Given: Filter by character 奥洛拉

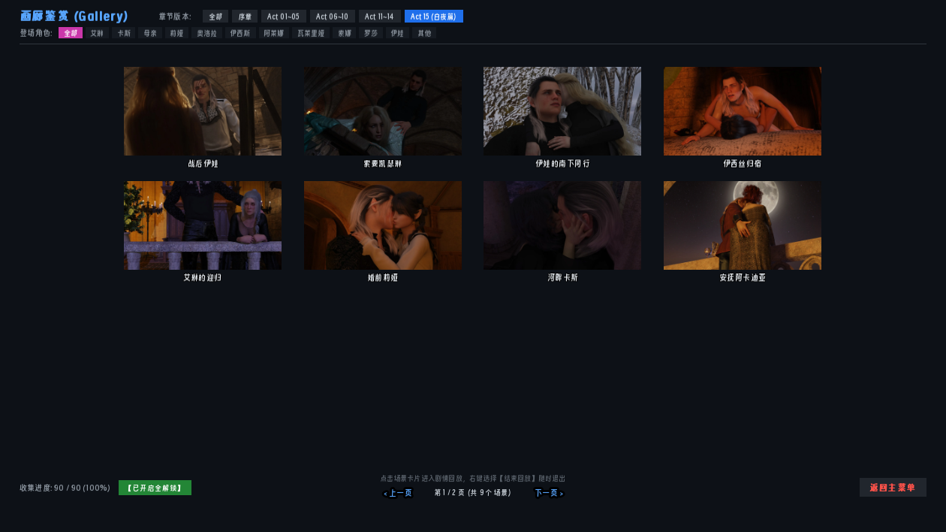Looking at the screenshot, I should click(206, 33).
